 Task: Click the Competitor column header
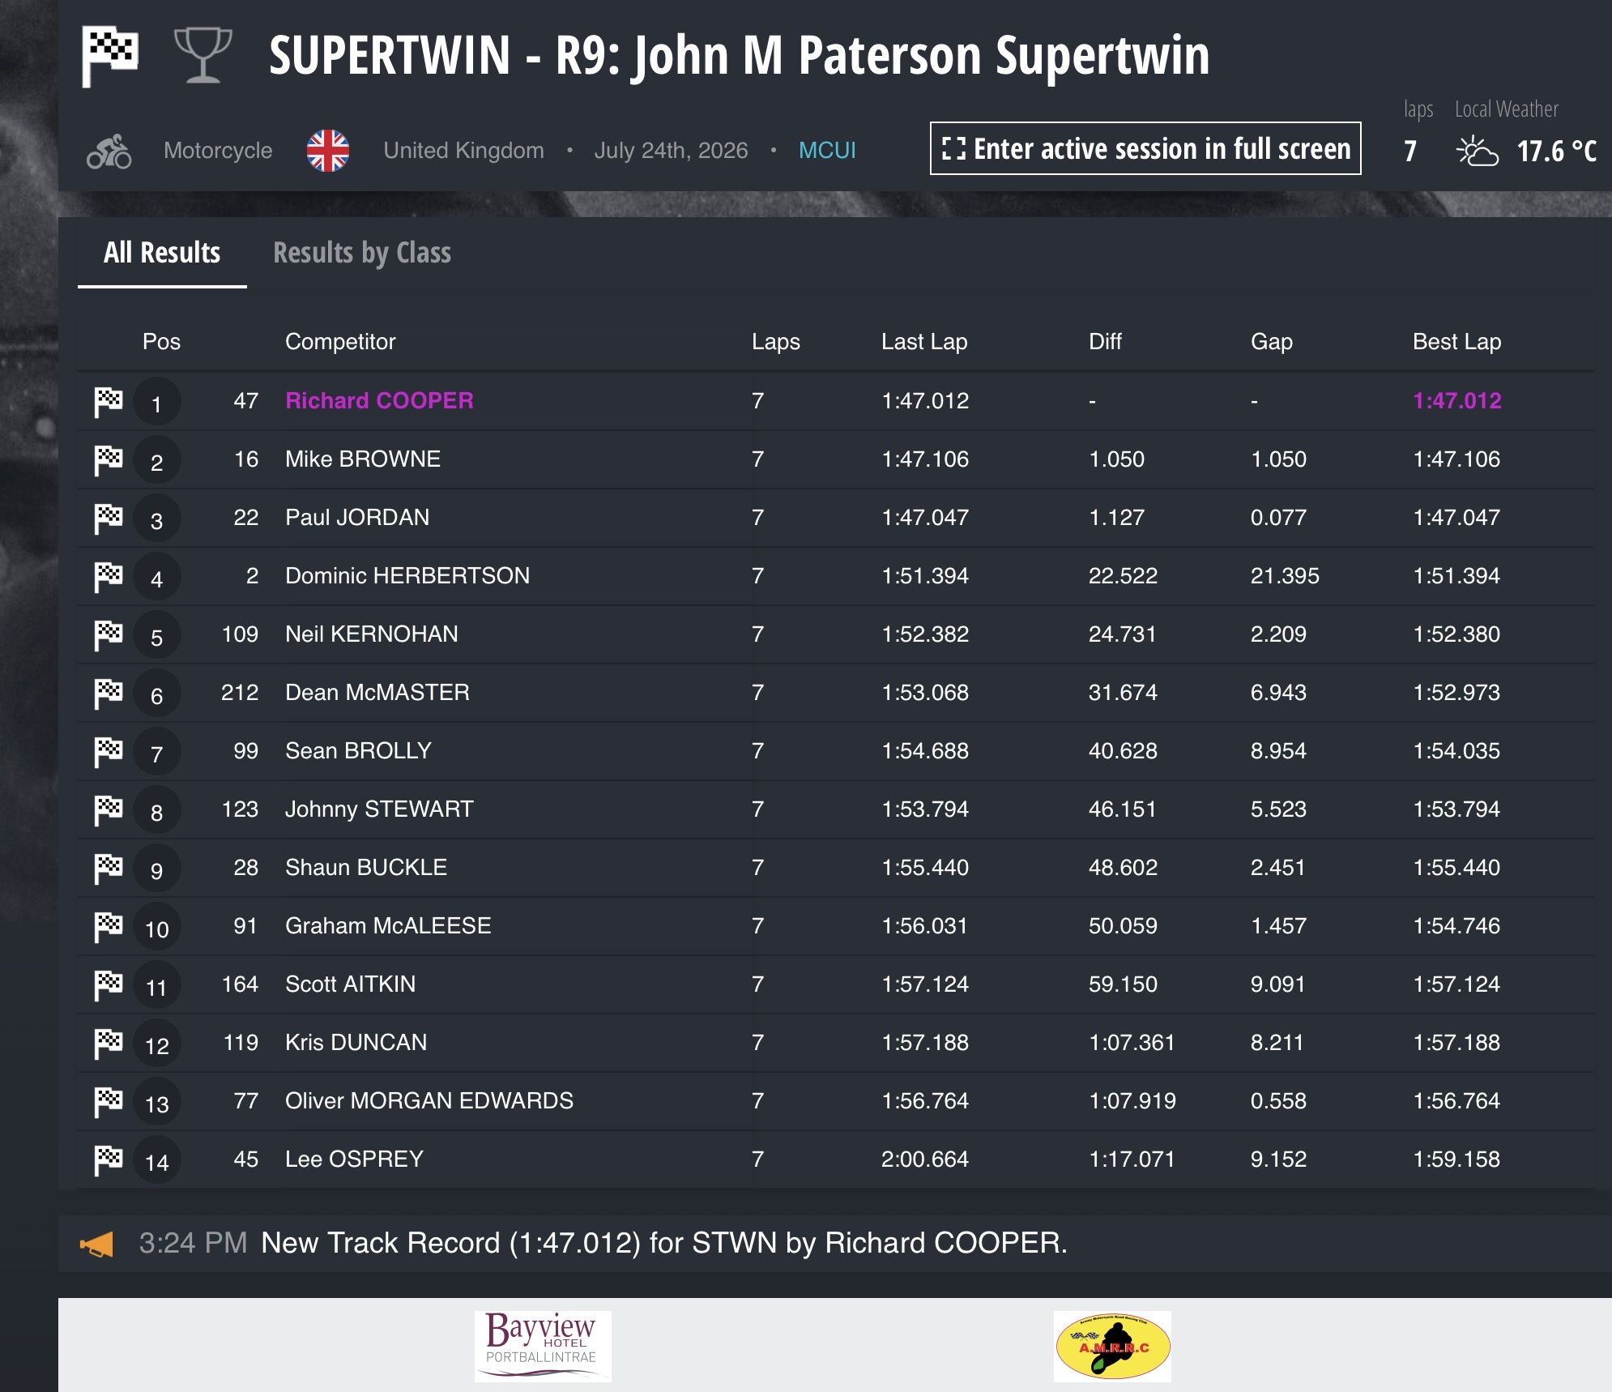coord(340,341)
